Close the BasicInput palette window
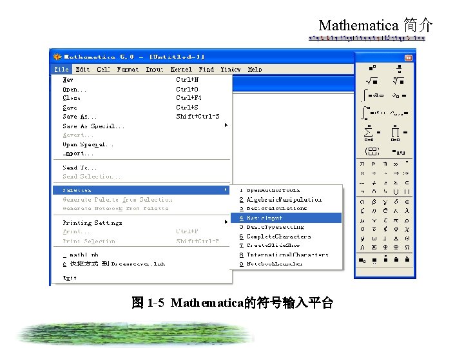 click(x=409, y=58)
